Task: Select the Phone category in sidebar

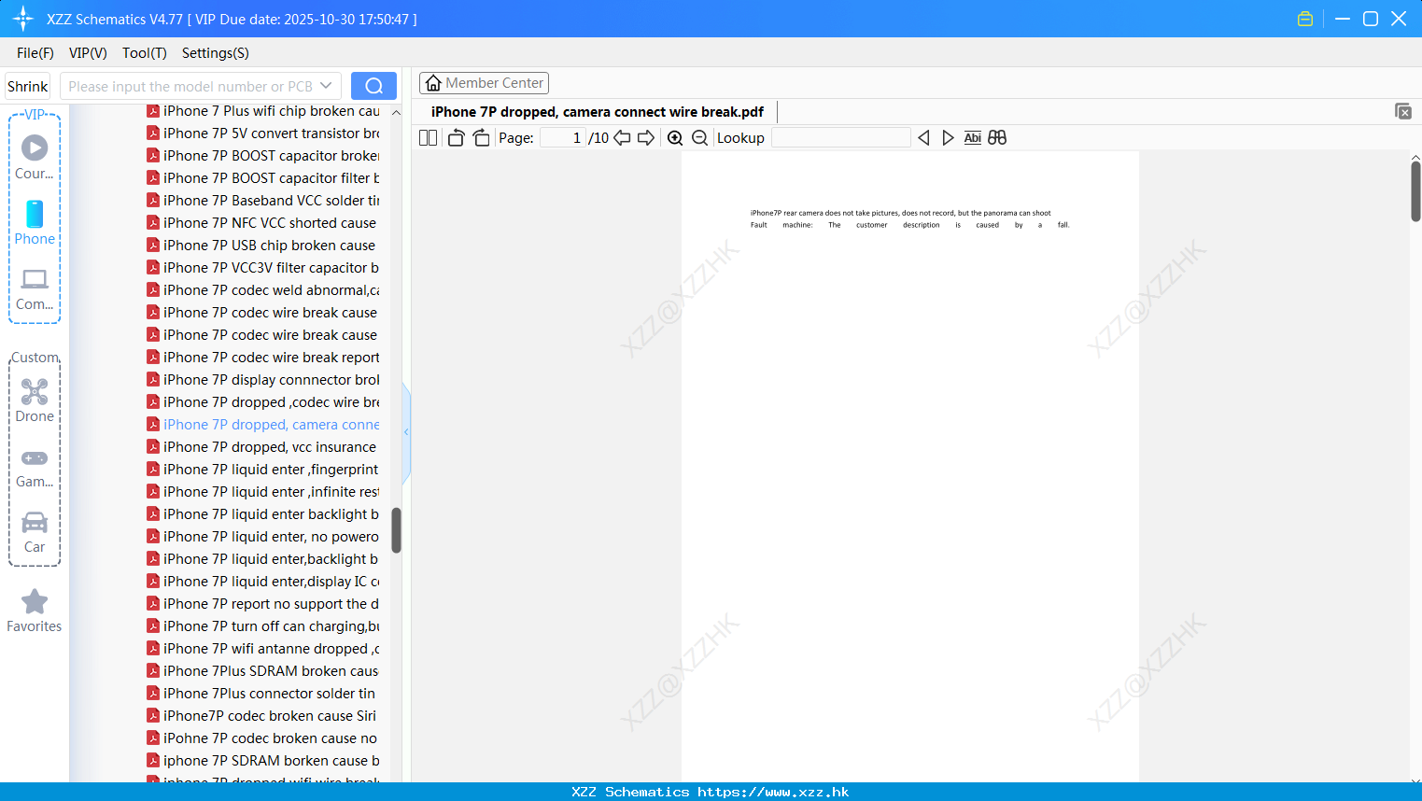Action: point(35,222)
